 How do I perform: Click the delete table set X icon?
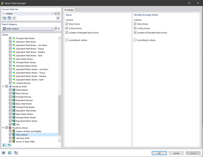[58, 18]
